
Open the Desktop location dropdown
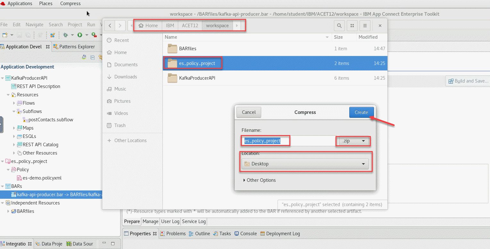coord(305,164)
